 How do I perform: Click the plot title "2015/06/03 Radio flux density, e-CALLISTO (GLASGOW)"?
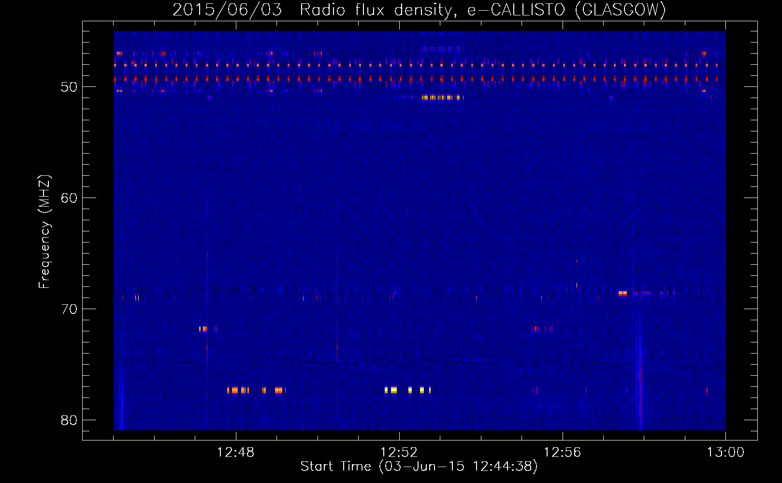pyautogui.click(x=419, y=10)
